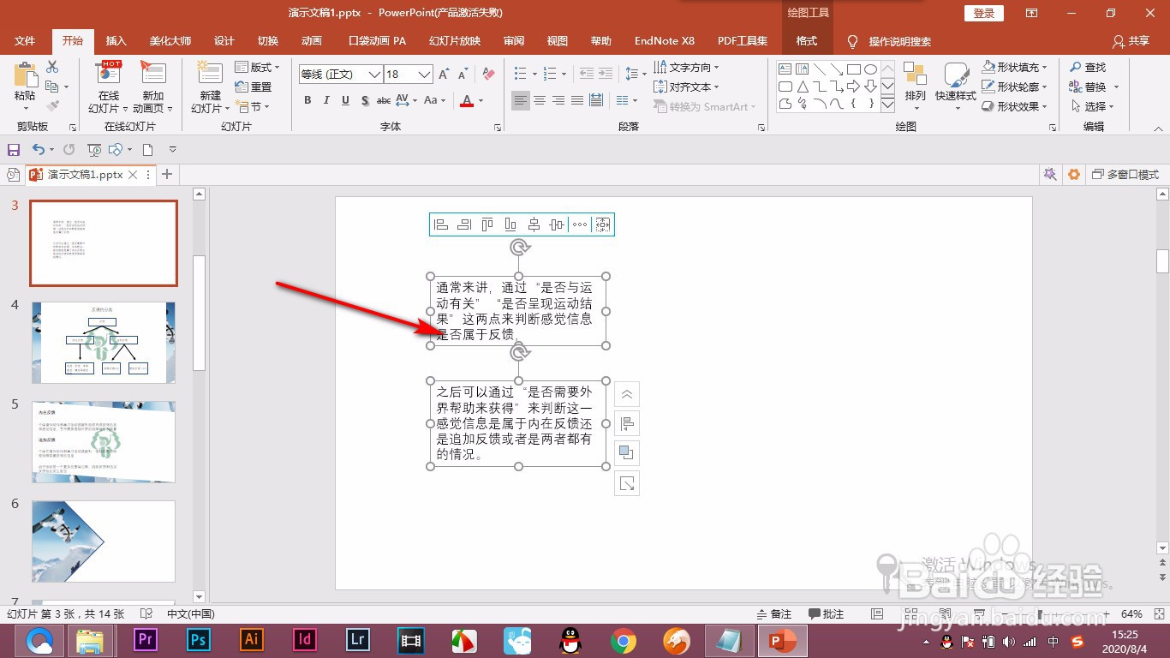Click the Paste clipboard icon
The width and height of the screenshot is (1170, 658).
(25, 75)
